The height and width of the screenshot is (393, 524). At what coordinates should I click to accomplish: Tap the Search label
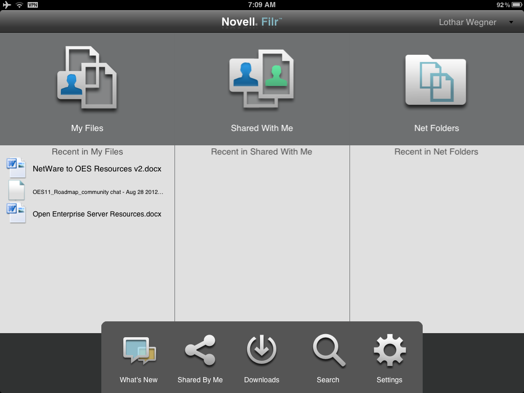[328, 380]
